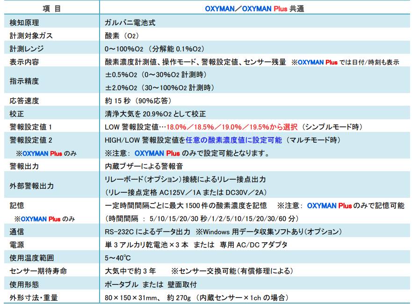Click the row label 'センサー期待寿命'

point(38,271)
